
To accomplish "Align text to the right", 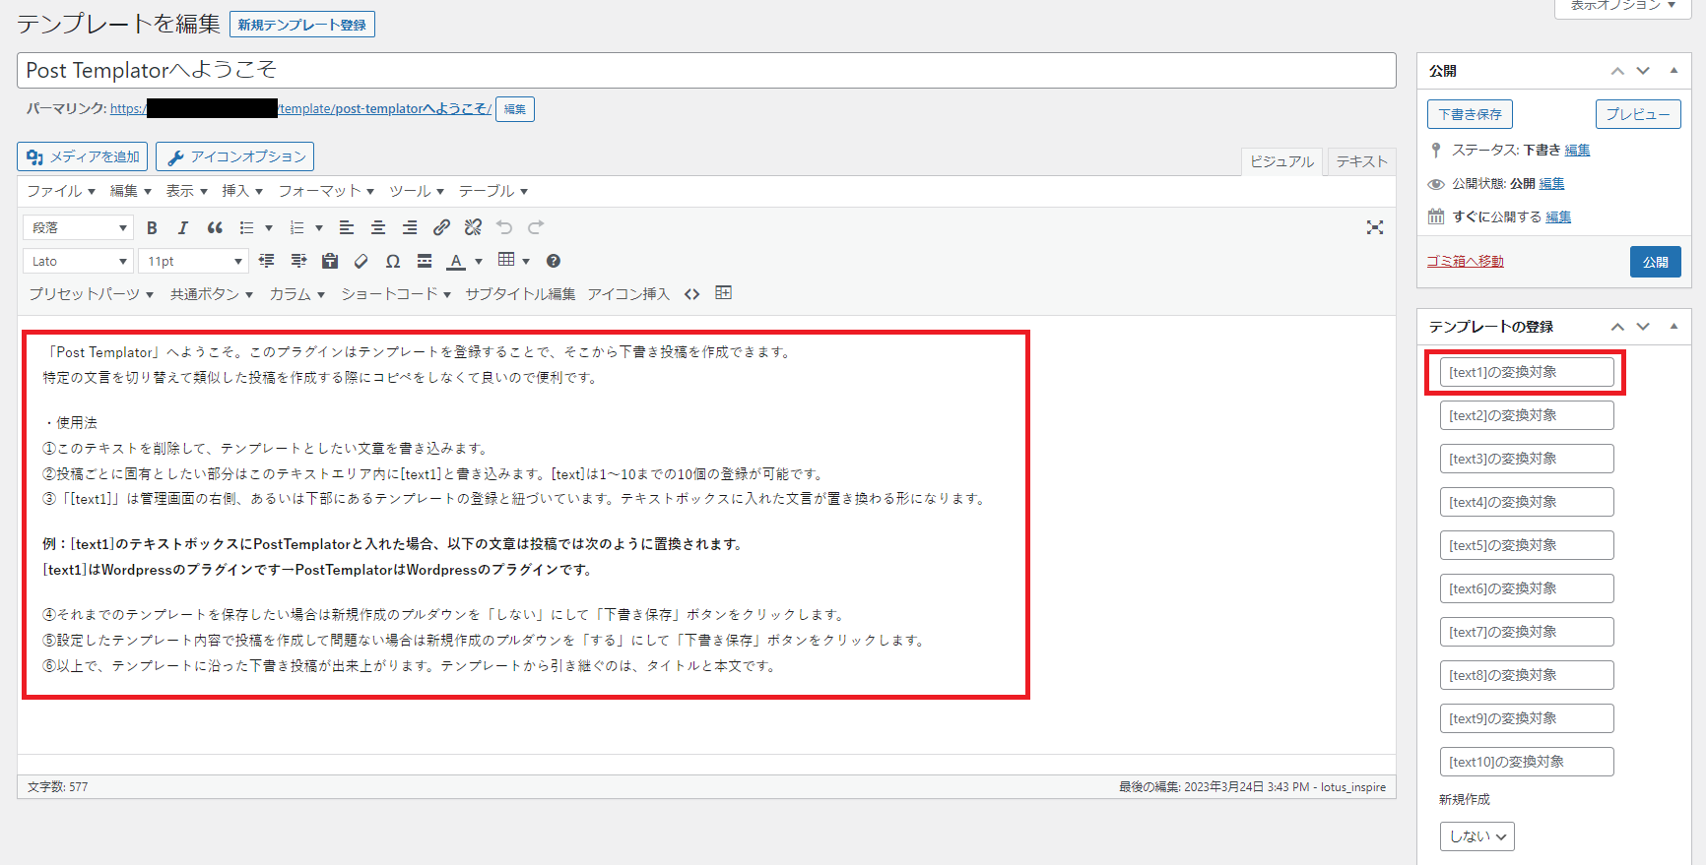I will [x=410, y=228].
